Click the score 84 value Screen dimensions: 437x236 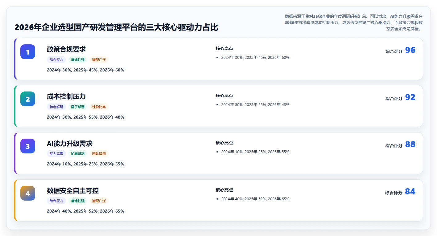click(x=410, y=192)
